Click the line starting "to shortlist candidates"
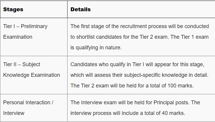The image size is (215, 122). pos(140,37)
